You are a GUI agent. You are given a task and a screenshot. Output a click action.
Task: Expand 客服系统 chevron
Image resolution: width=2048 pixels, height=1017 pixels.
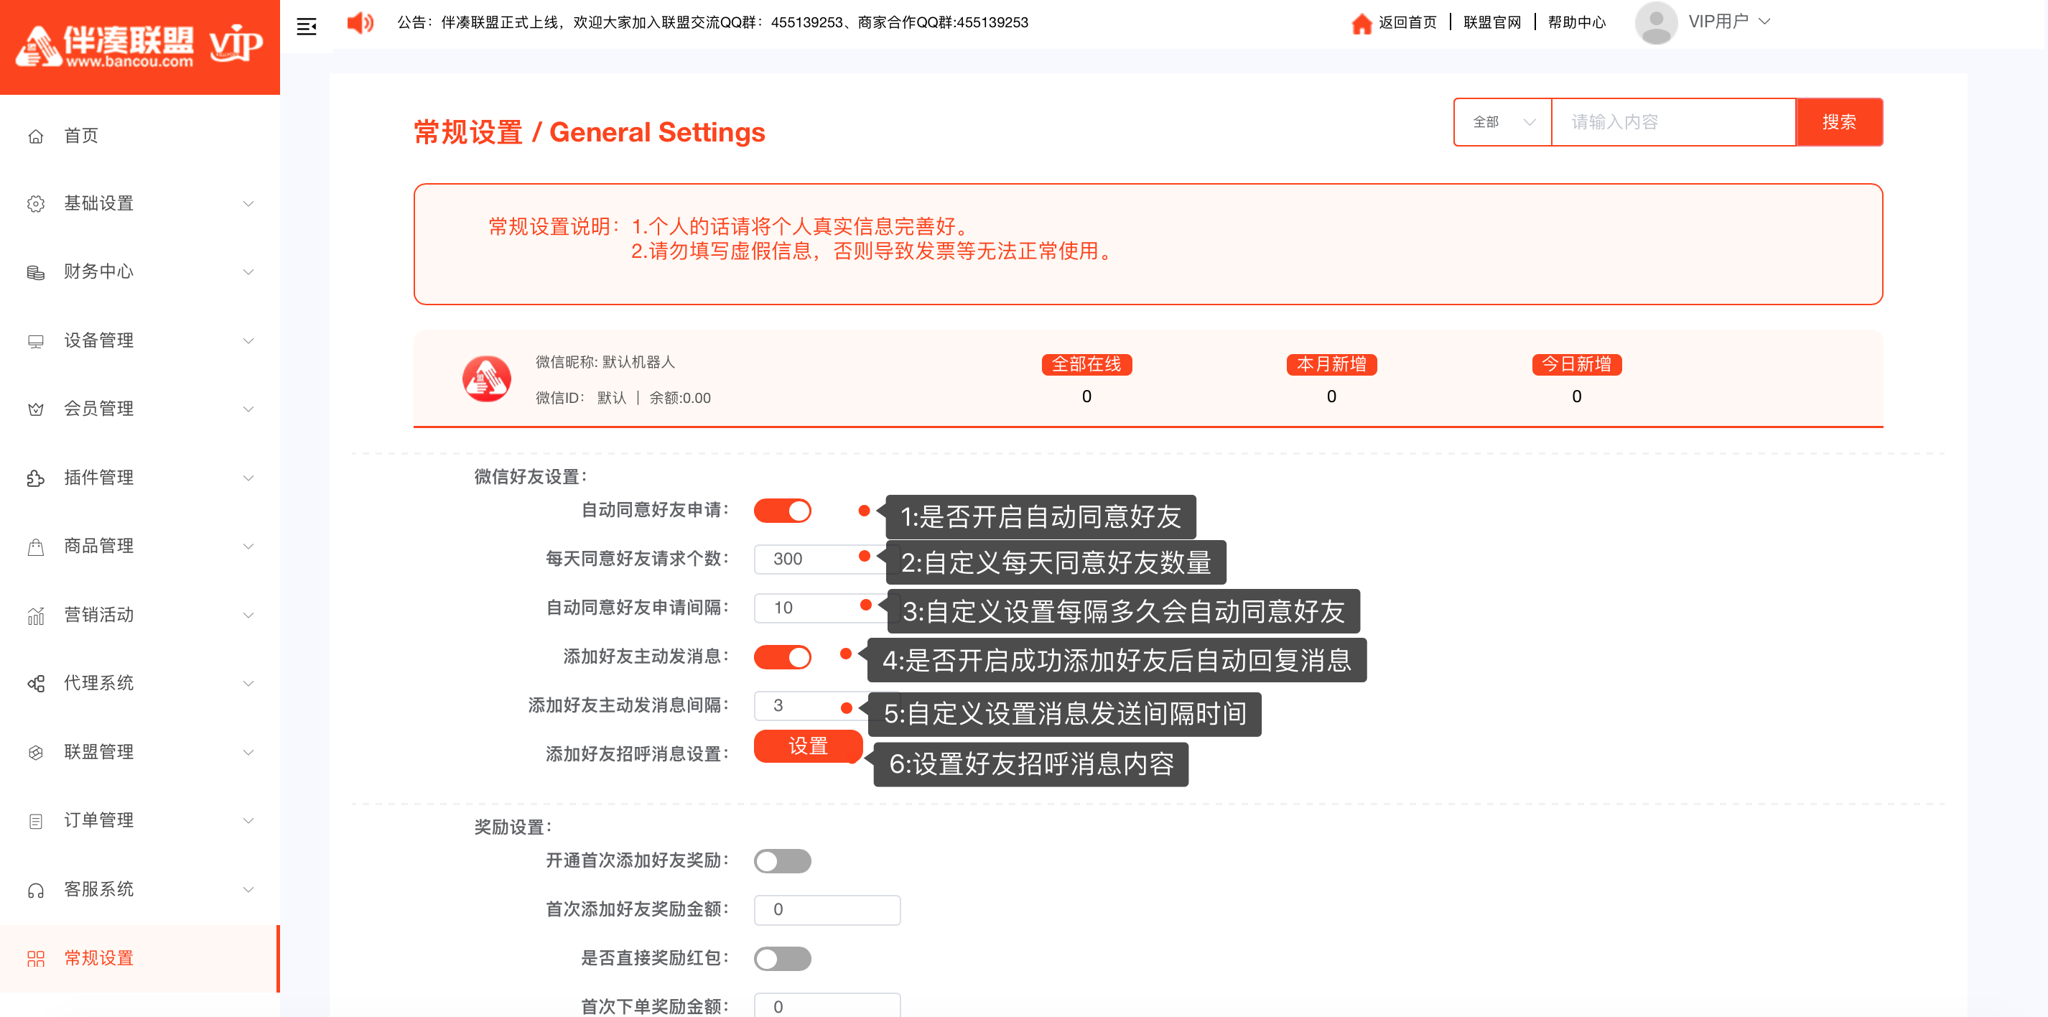[x=248, y=890]
